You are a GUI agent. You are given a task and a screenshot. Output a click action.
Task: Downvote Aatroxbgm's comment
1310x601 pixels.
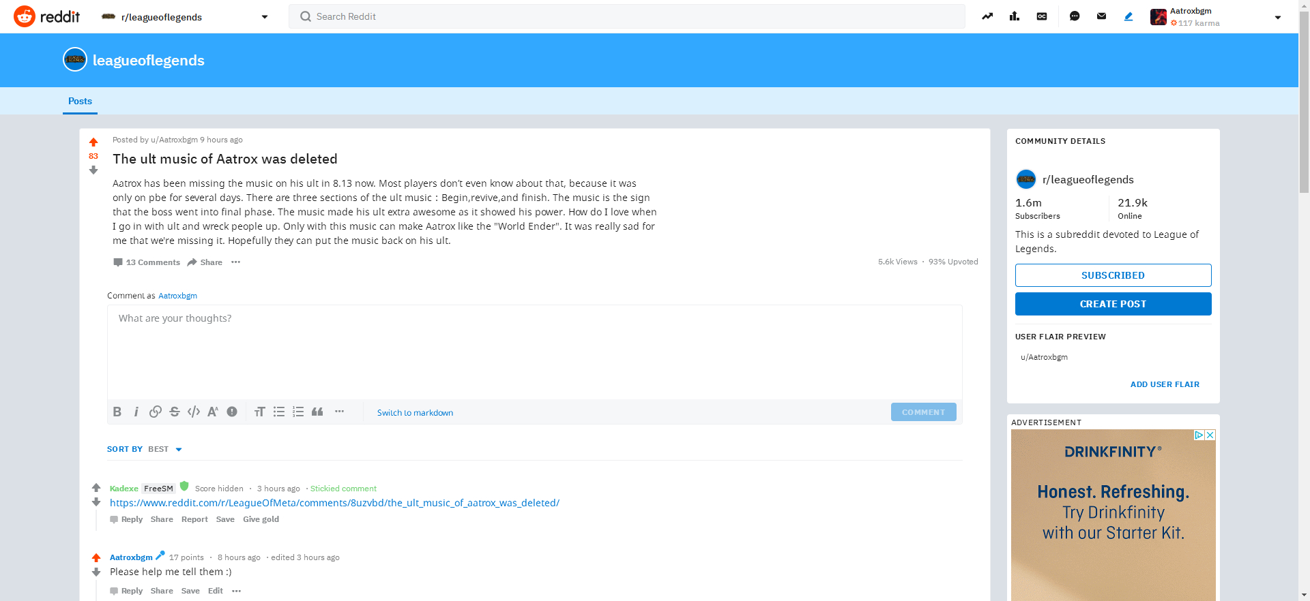click(96, 572)
